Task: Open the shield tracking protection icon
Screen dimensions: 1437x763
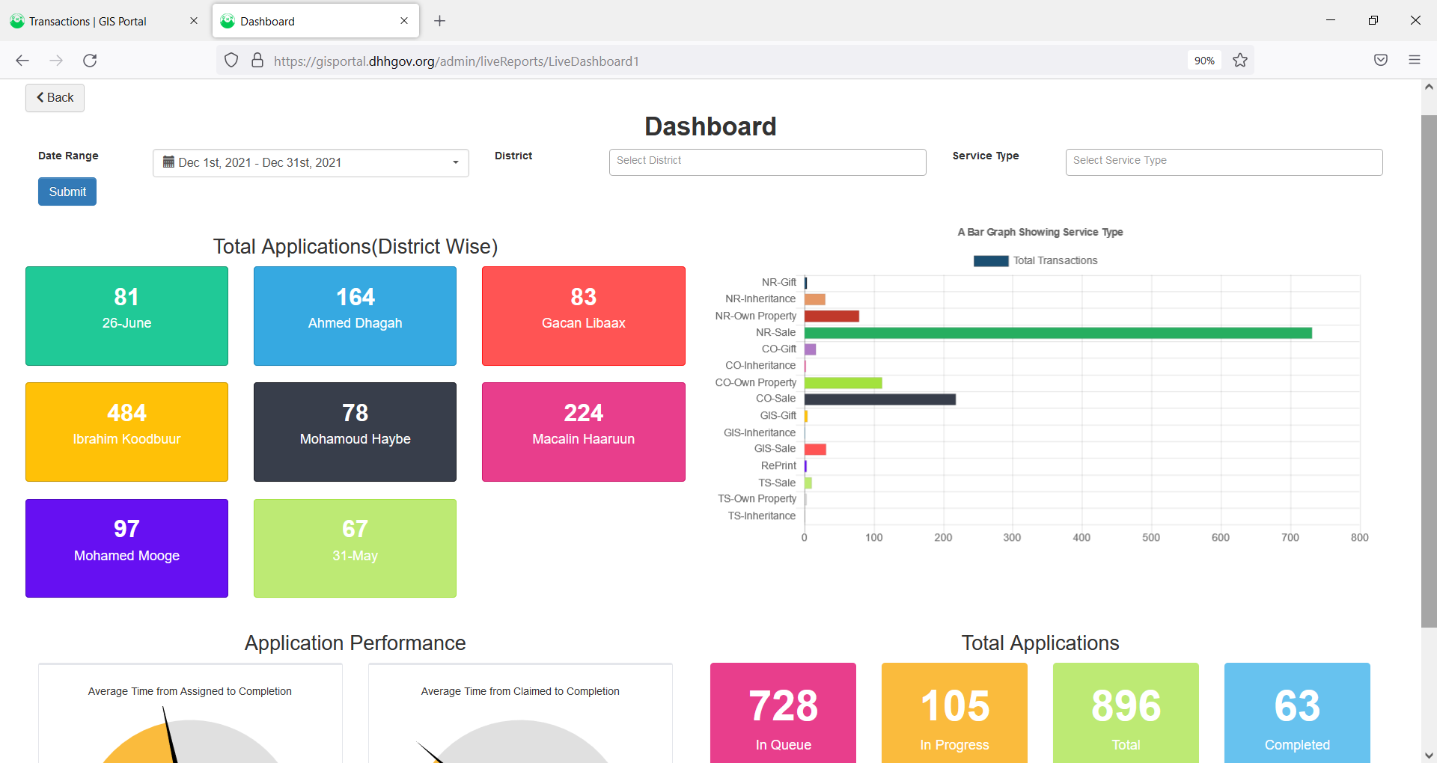Action: (x=231, y=61)
